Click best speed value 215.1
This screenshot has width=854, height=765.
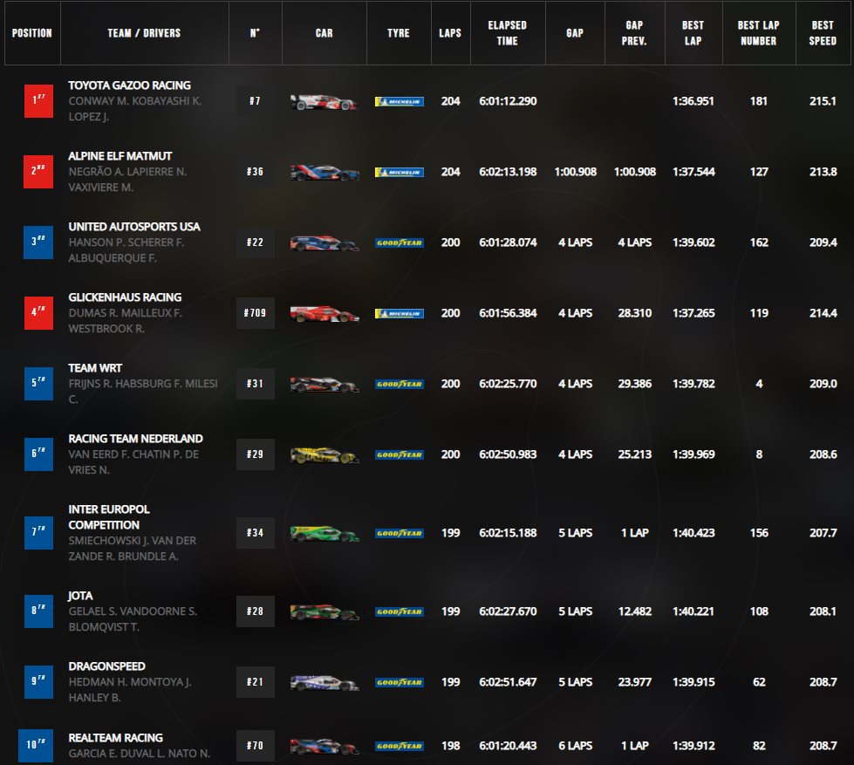click(823, 101)
